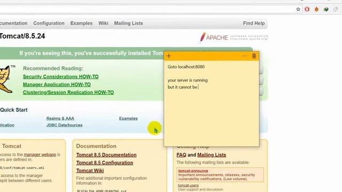
Task: Open Security Considerations HOW-TO link
Action: (x=60, y=77)
